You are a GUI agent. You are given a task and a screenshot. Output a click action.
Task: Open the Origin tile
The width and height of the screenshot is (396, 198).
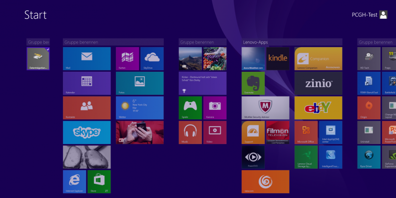pyautogui.click(x=369, y=108)
